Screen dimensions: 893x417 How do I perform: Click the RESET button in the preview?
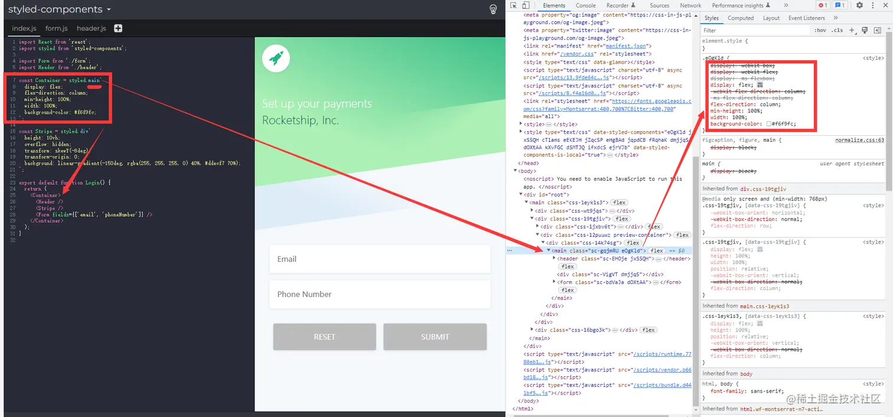324,337
